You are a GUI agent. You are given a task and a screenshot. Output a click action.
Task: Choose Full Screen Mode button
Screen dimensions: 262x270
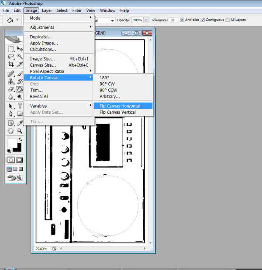pyautogui.click(x=21, y=169)
